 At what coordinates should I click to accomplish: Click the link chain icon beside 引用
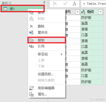31,46
